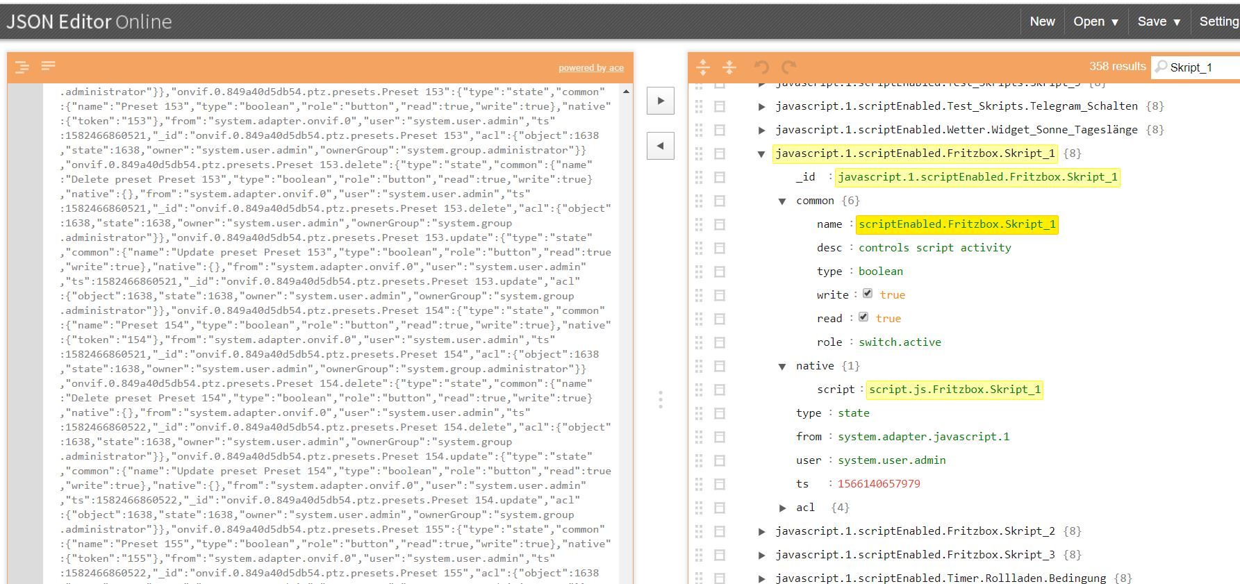Click splitter dots between the two panels
Image resolution: width=1240 pixels, height=584 pixels.
point(661,399)
